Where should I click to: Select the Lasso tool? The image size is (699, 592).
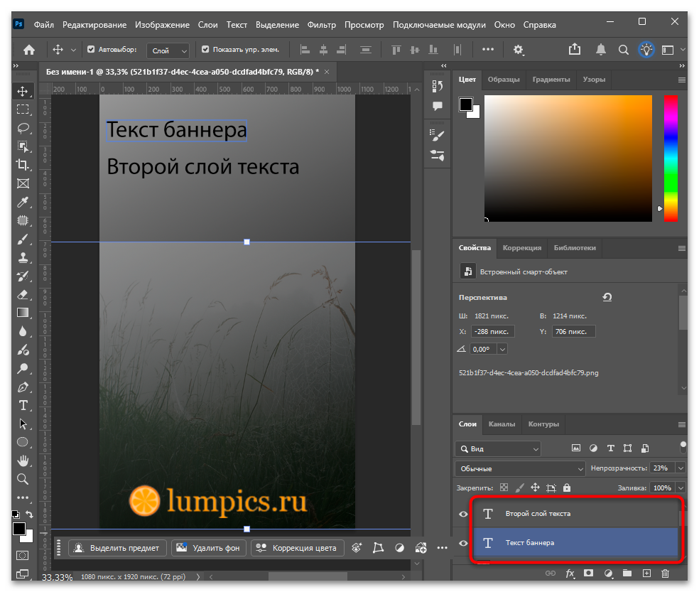click(23, 128)
